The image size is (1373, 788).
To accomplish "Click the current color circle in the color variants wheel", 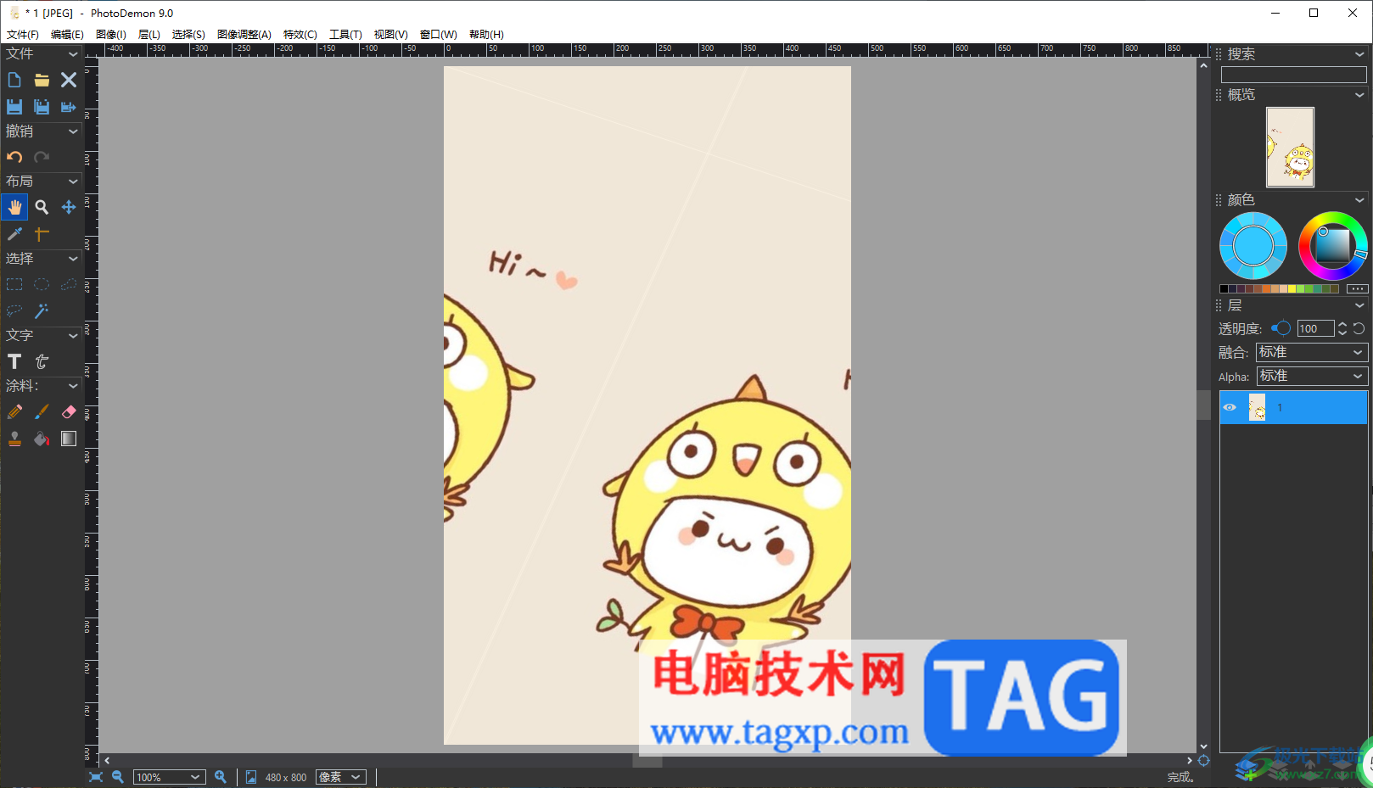I will click(1253, 246).
